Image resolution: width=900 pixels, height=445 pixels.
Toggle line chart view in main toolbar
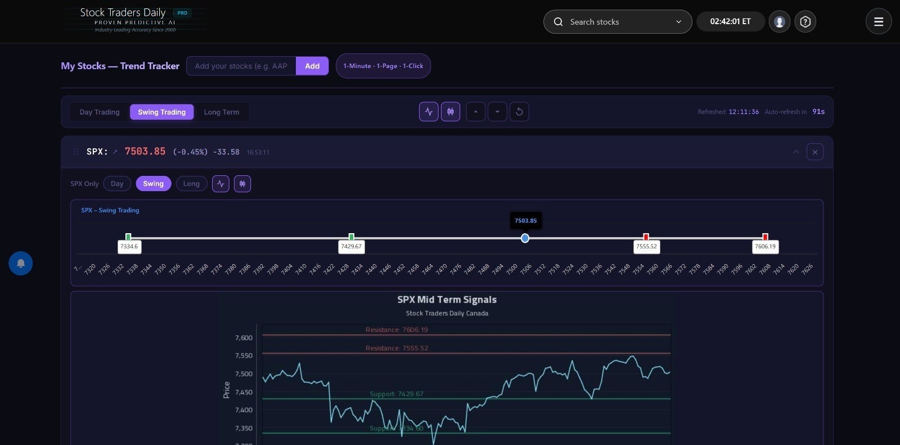429,112
